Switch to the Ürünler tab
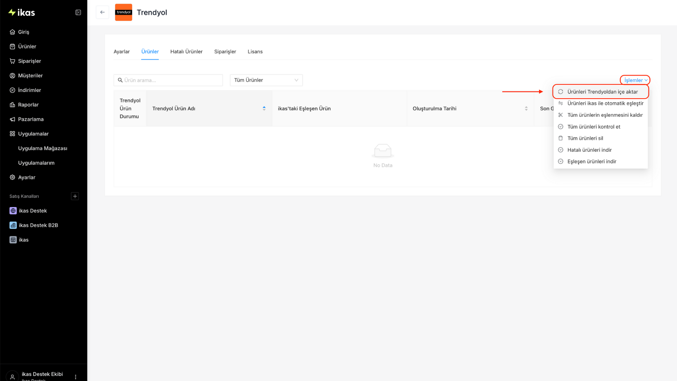The height and width of the screenshot is (381, 677). 150,52
